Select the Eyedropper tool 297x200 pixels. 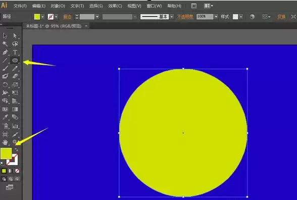[x=5, y=117]
